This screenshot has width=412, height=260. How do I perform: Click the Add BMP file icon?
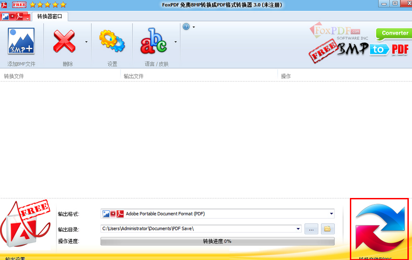[x=21, y=41]
